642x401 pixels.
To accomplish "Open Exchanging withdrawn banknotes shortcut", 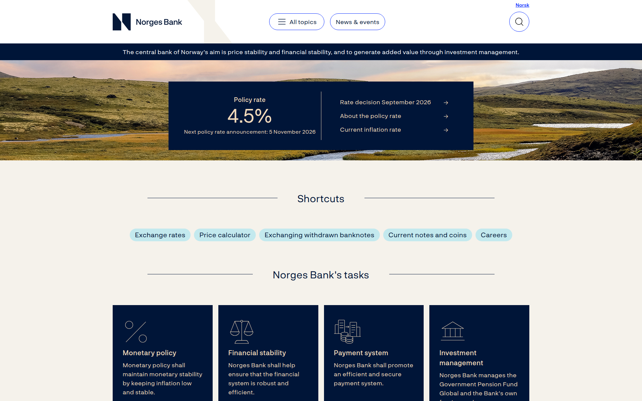I will click(x=319, y=235).
